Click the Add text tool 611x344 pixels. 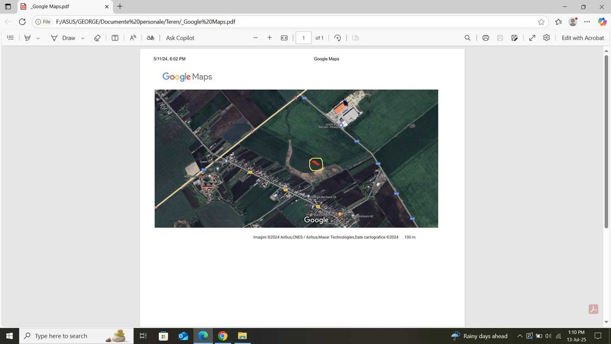click(x=115, y=38)
